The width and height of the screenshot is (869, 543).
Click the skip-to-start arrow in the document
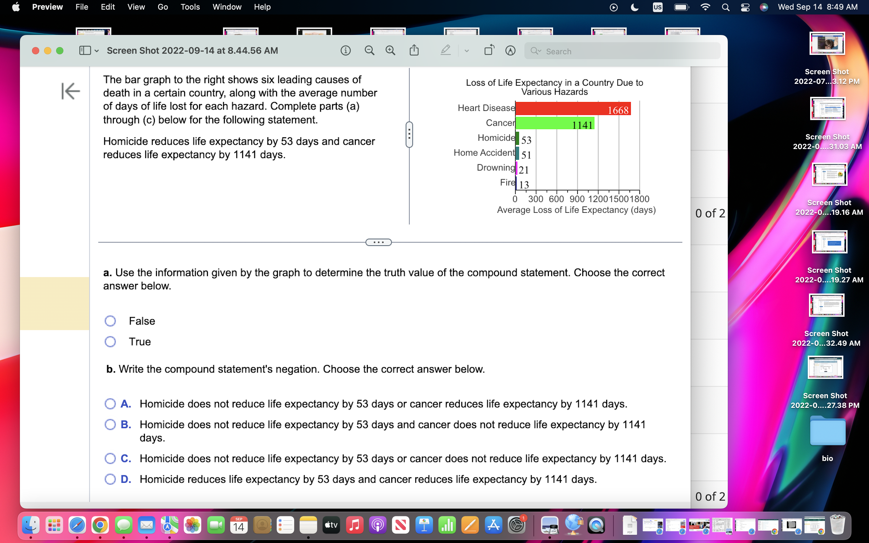click(70, 91)
